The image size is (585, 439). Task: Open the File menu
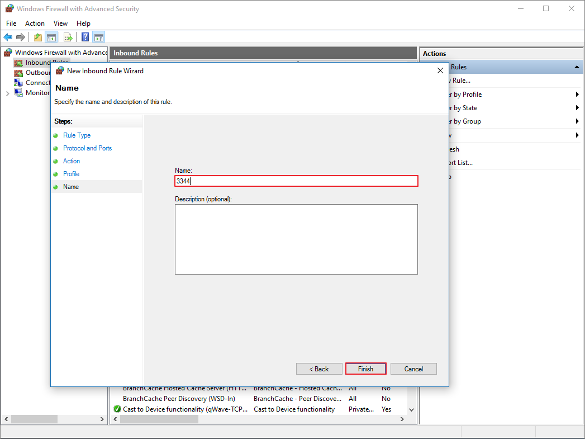pyautogui.click(x=11, y=23)
